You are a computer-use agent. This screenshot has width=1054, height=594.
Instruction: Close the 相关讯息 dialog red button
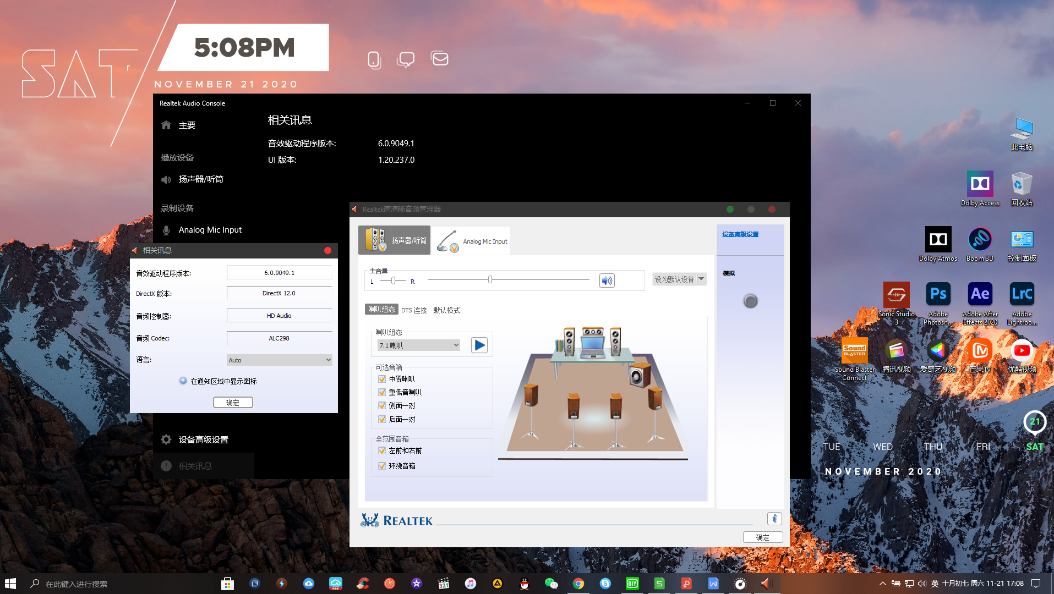pos(327,250)
